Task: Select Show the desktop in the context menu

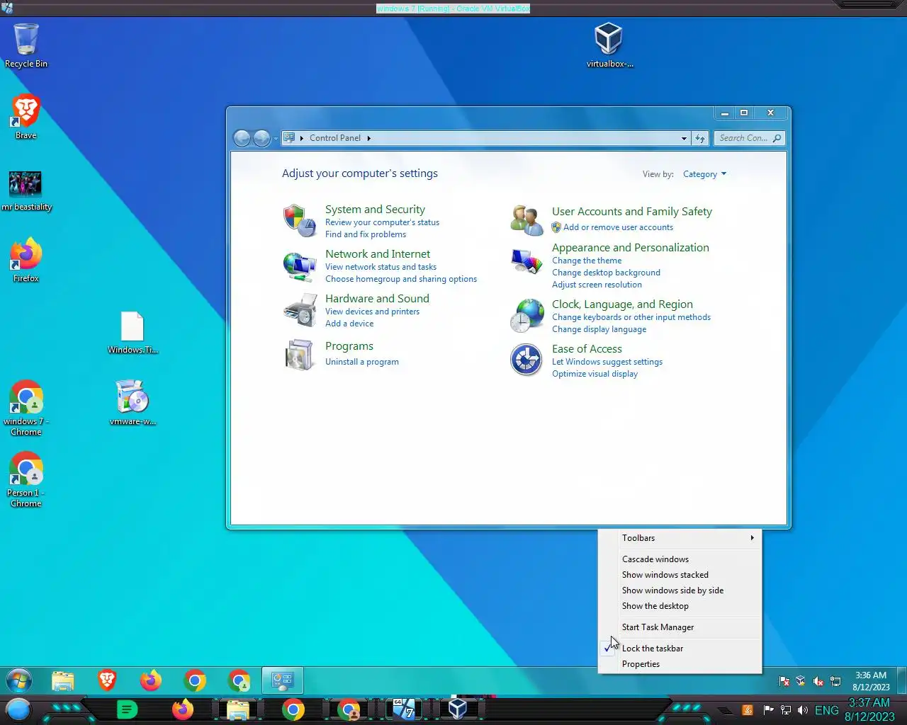Action: click(680, 606)
